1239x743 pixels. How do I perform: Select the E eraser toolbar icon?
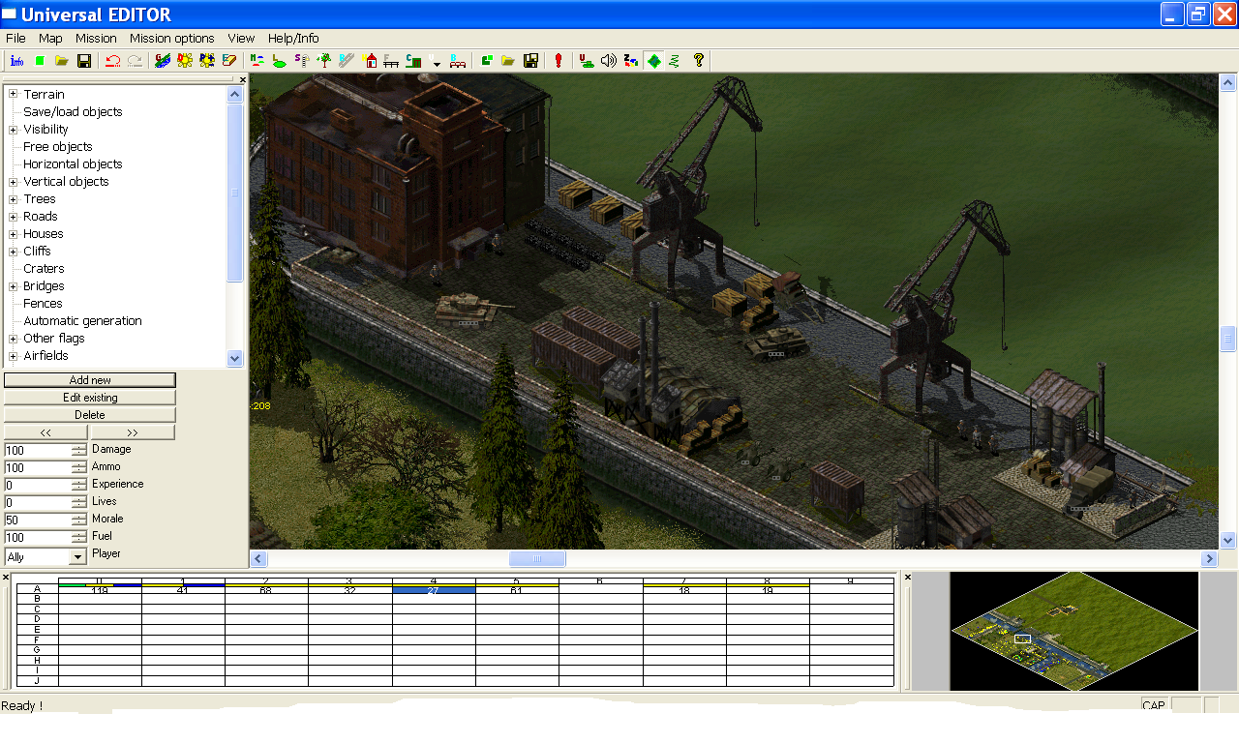(x=229, y=61)
